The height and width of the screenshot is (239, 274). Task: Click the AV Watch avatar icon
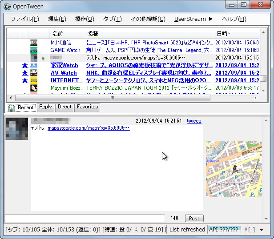pos(34,73)
